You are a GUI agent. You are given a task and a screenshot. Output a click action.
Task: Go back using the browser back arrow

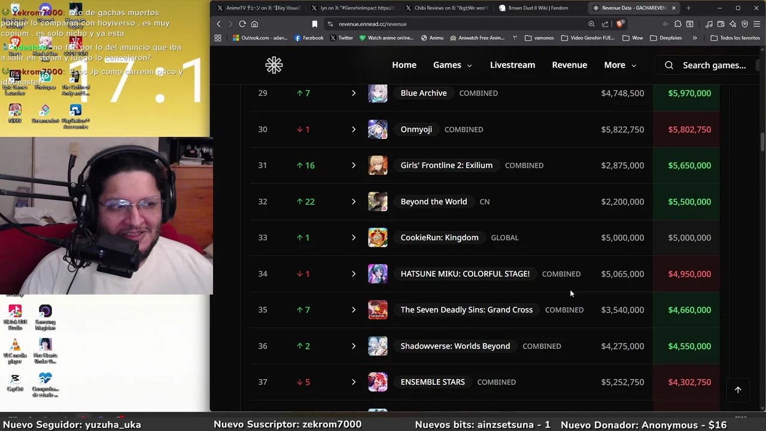[218, 24]
